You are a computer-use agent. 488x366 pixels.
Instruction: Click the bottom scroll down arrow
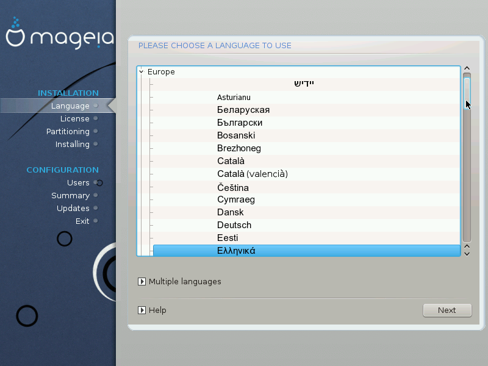pyautogui.click(x=467, y=254)
